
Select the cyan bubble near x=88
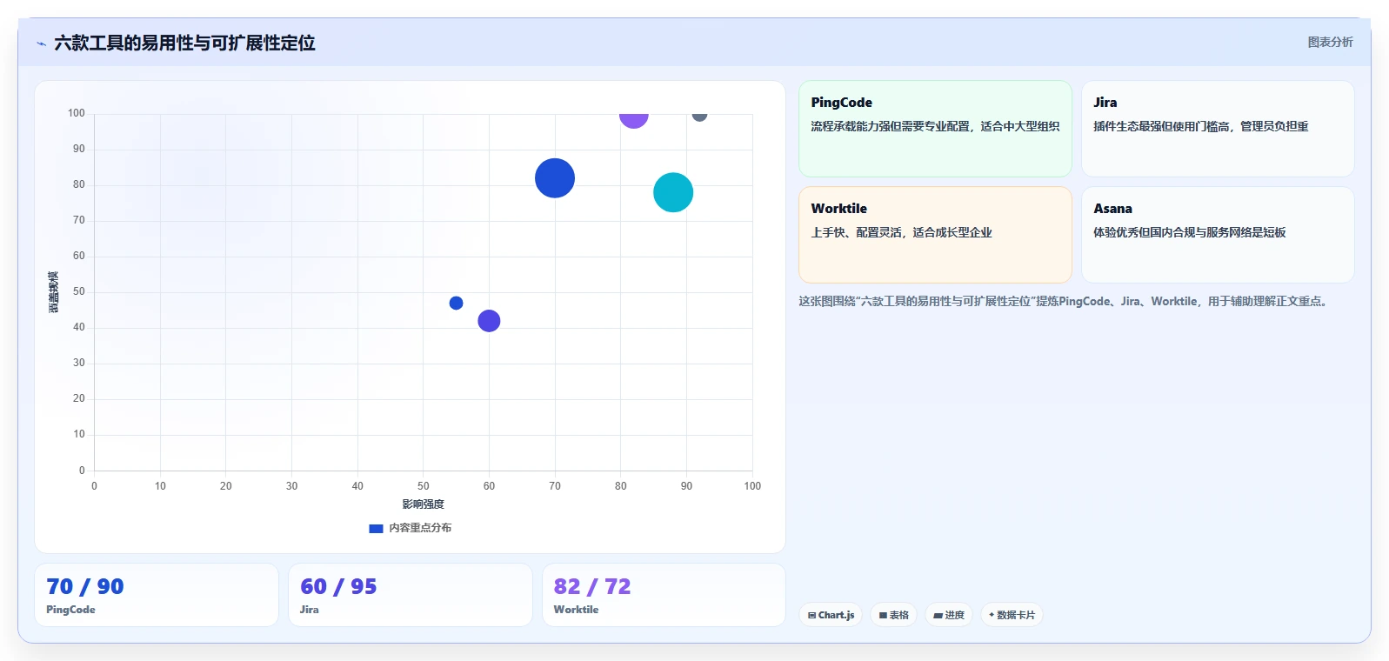673,192
